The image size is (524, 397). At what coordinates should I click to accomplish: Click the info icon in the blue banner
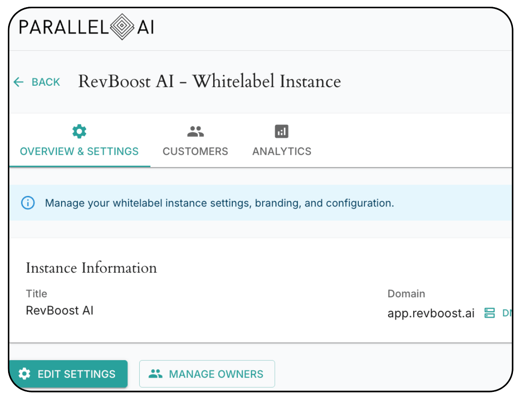pos(28,203)
